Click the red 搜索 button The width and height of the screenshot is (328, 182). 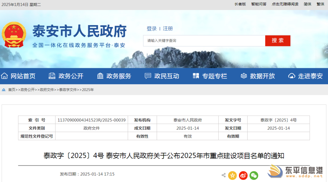[278, 41]
